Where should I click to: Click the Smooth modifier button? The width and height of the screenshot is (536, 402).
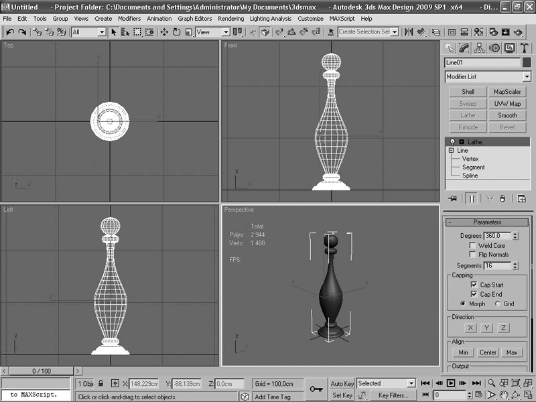(x=507, y=115)
